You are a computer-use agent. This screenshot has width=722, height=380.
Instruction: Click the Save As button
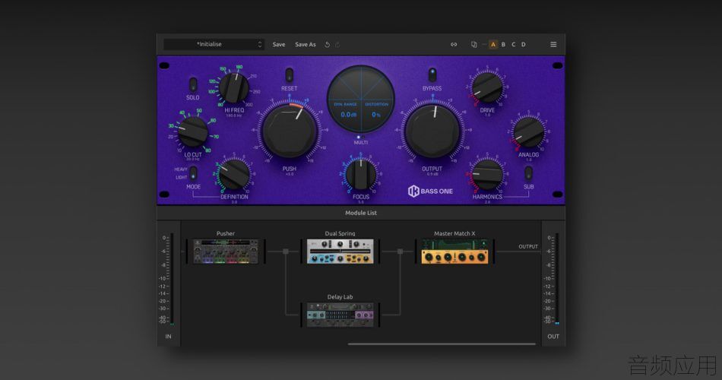pos(306,45)
